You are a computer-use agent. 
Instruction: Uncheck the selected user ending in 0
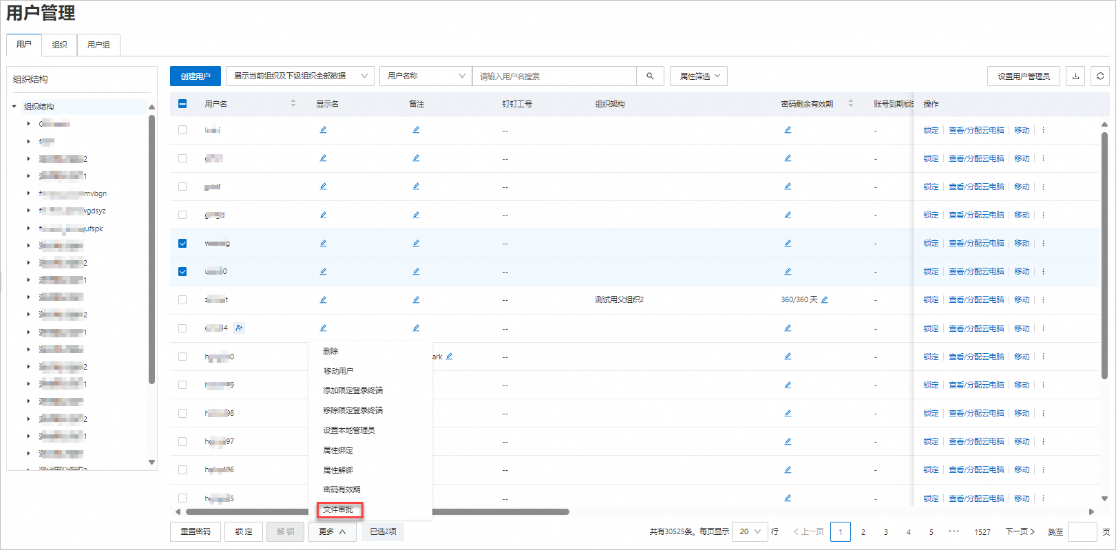[x=182, y=271]
